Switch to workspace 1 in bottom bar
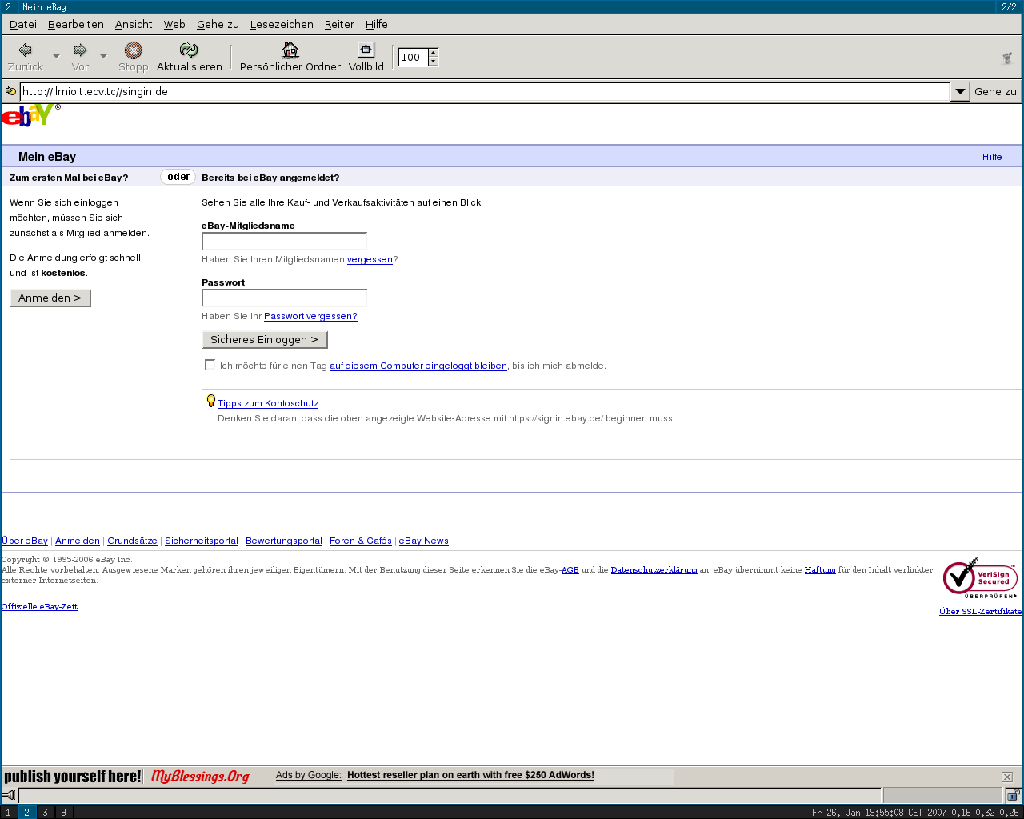 click(9, 812)
